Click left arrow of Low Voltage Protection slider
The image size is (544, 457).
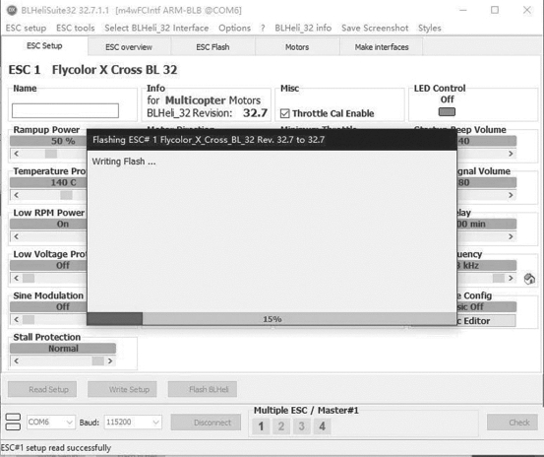(17, 278)
